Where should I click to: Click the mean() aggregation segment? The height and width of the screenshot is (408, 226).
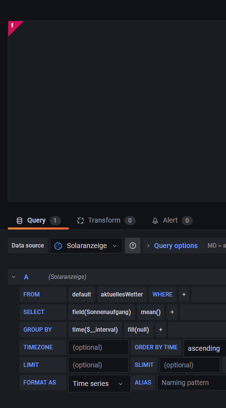[151, 312]
